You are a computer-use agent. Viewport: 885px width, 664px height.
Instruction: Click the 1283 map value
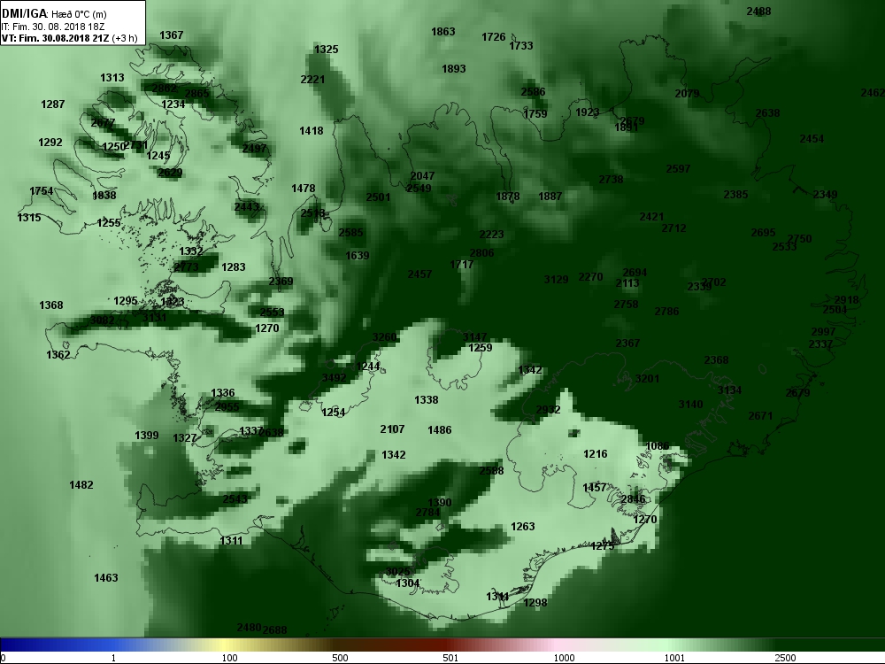(x=234, y=267)
